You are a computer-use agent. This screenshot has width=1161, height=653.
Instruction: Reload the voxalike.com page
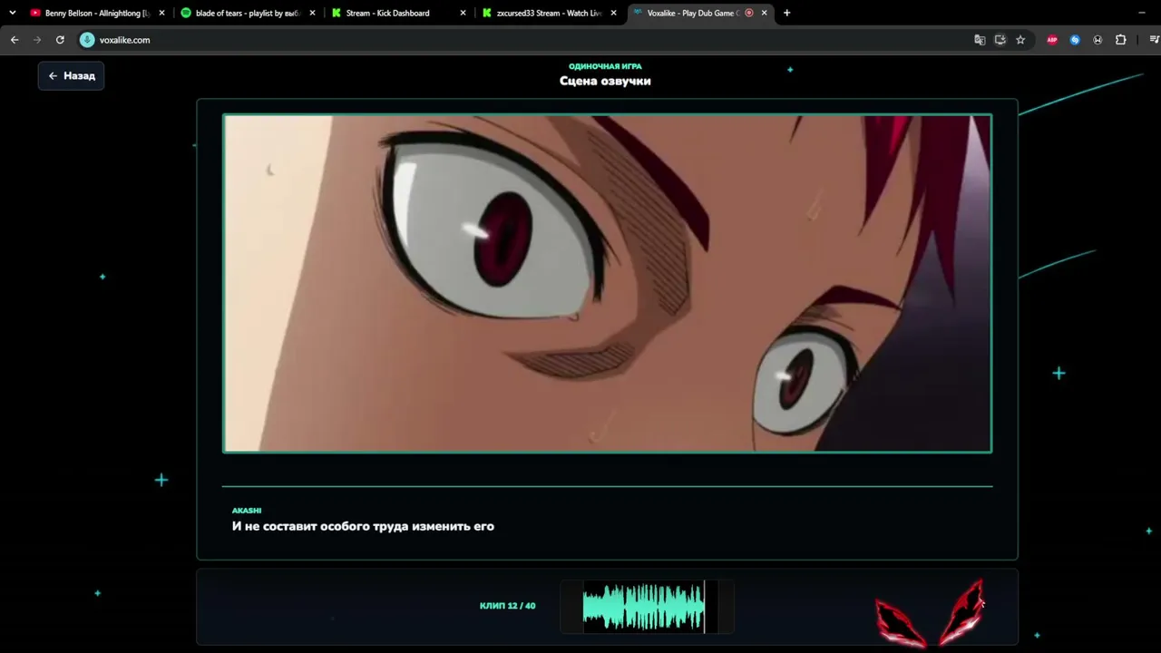click(60, 40)
